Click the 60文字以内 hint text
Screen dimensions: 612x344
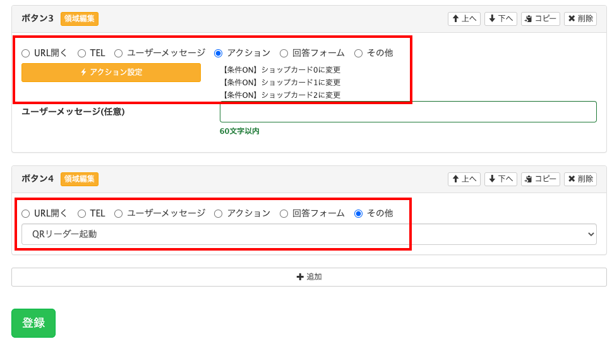pos(239,131)
